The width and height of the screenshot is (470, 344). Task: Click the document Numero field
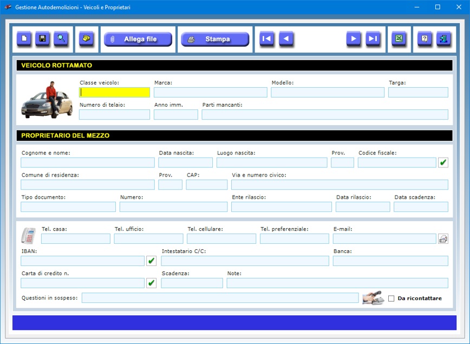click(x=174, y=207)
